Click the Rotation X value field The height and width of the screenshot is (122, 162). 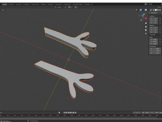pos(154,28)
